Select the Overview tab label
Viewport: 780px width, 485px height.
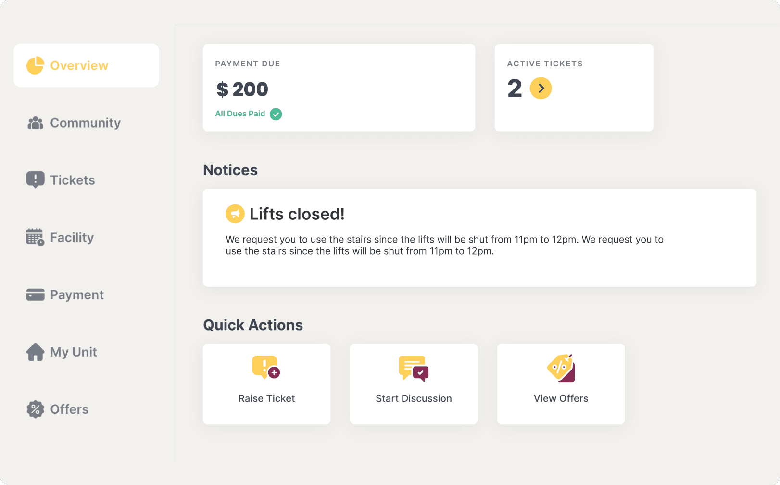79,65
